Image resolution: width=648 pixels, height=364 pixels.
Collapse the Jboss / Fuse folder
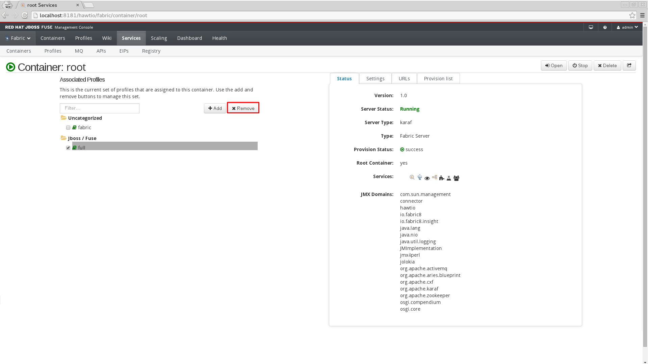tap(63, 138)
